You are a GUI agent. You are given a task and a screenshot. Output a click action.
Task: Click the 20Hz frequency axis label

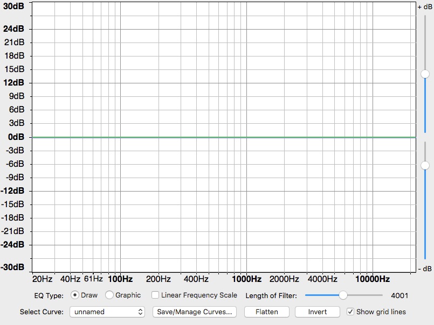pyautogui.click(x=43, y=279)
